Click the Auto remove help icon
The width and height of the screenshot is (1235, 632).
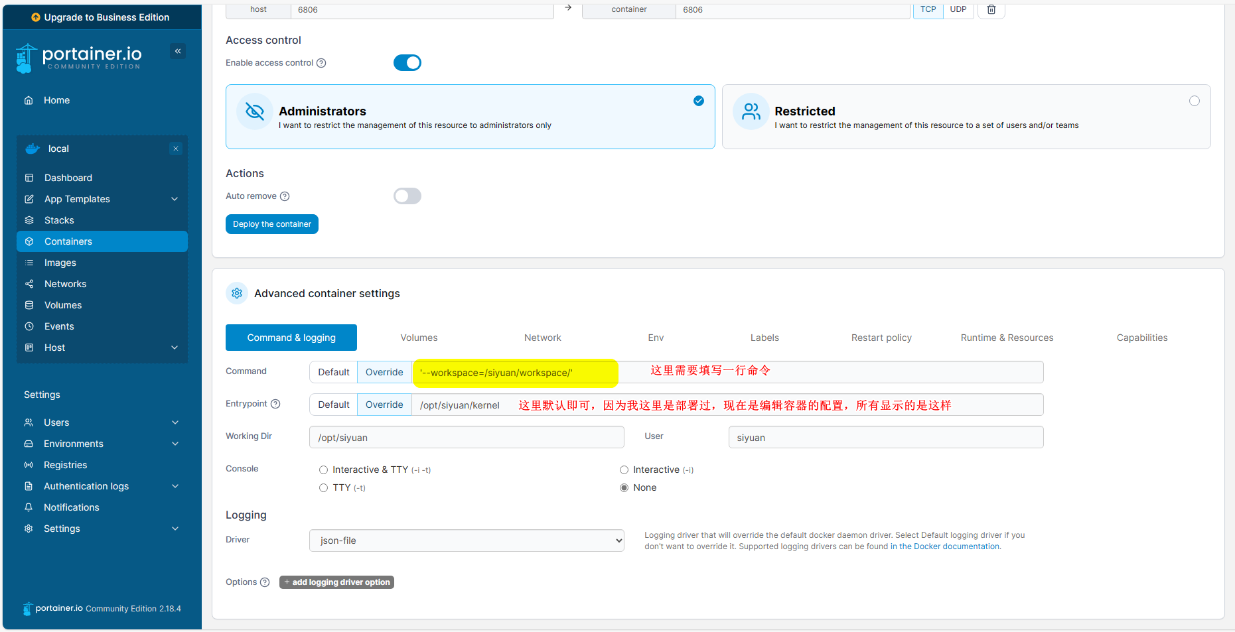[x=285, y=196]
